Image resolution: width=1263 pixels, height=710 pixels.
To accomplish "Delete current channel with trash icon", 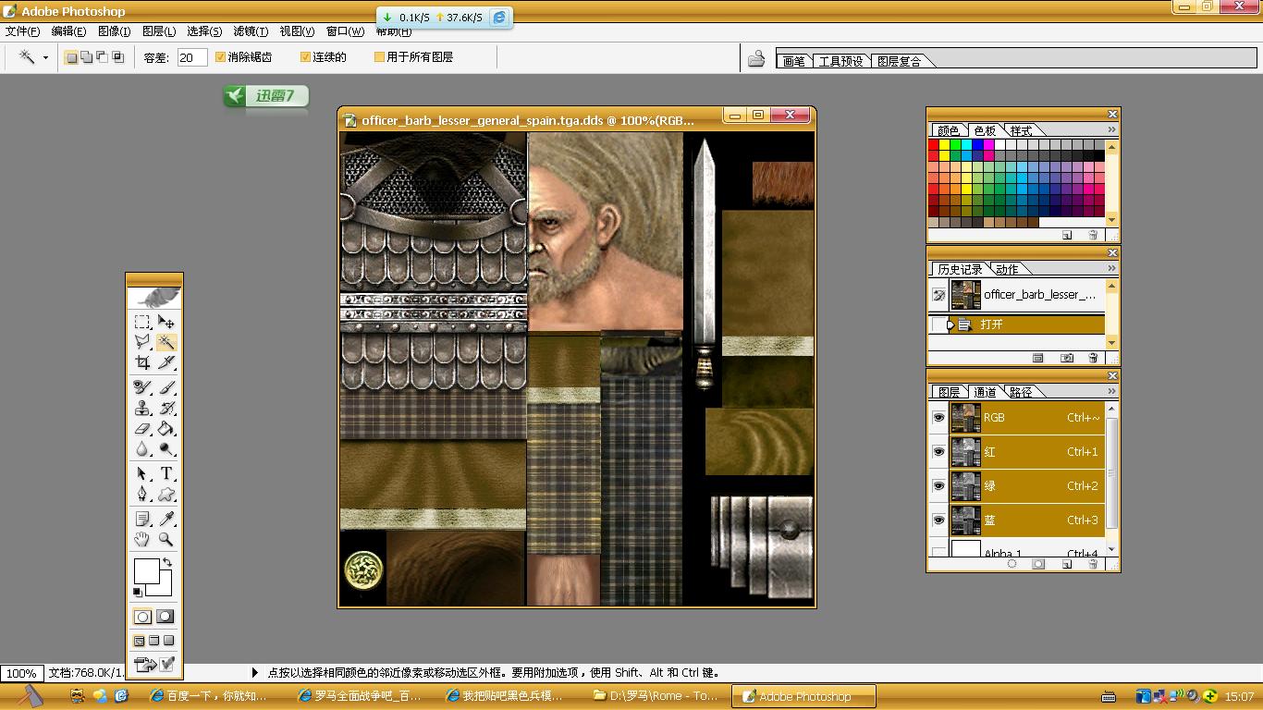I will [x=1093, y=563].
